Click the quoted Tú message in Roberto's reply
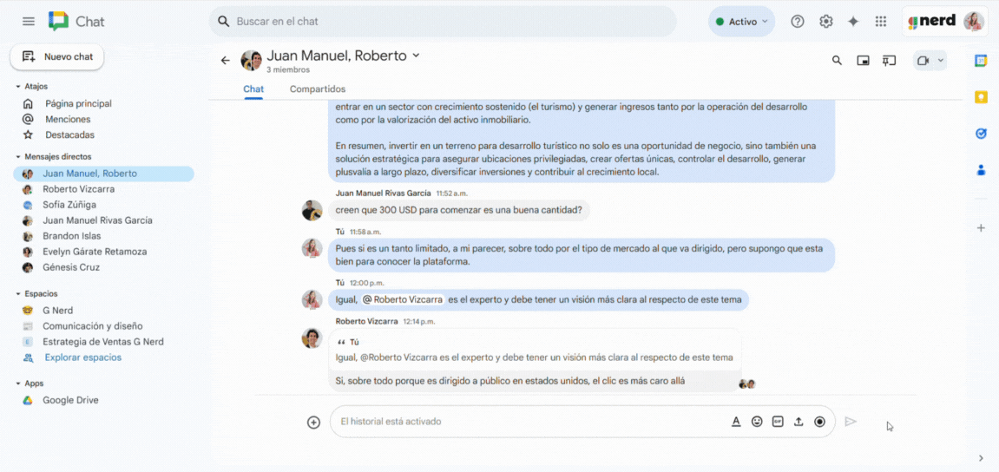The width and height of the screenshot is (999, 472). 535,351
